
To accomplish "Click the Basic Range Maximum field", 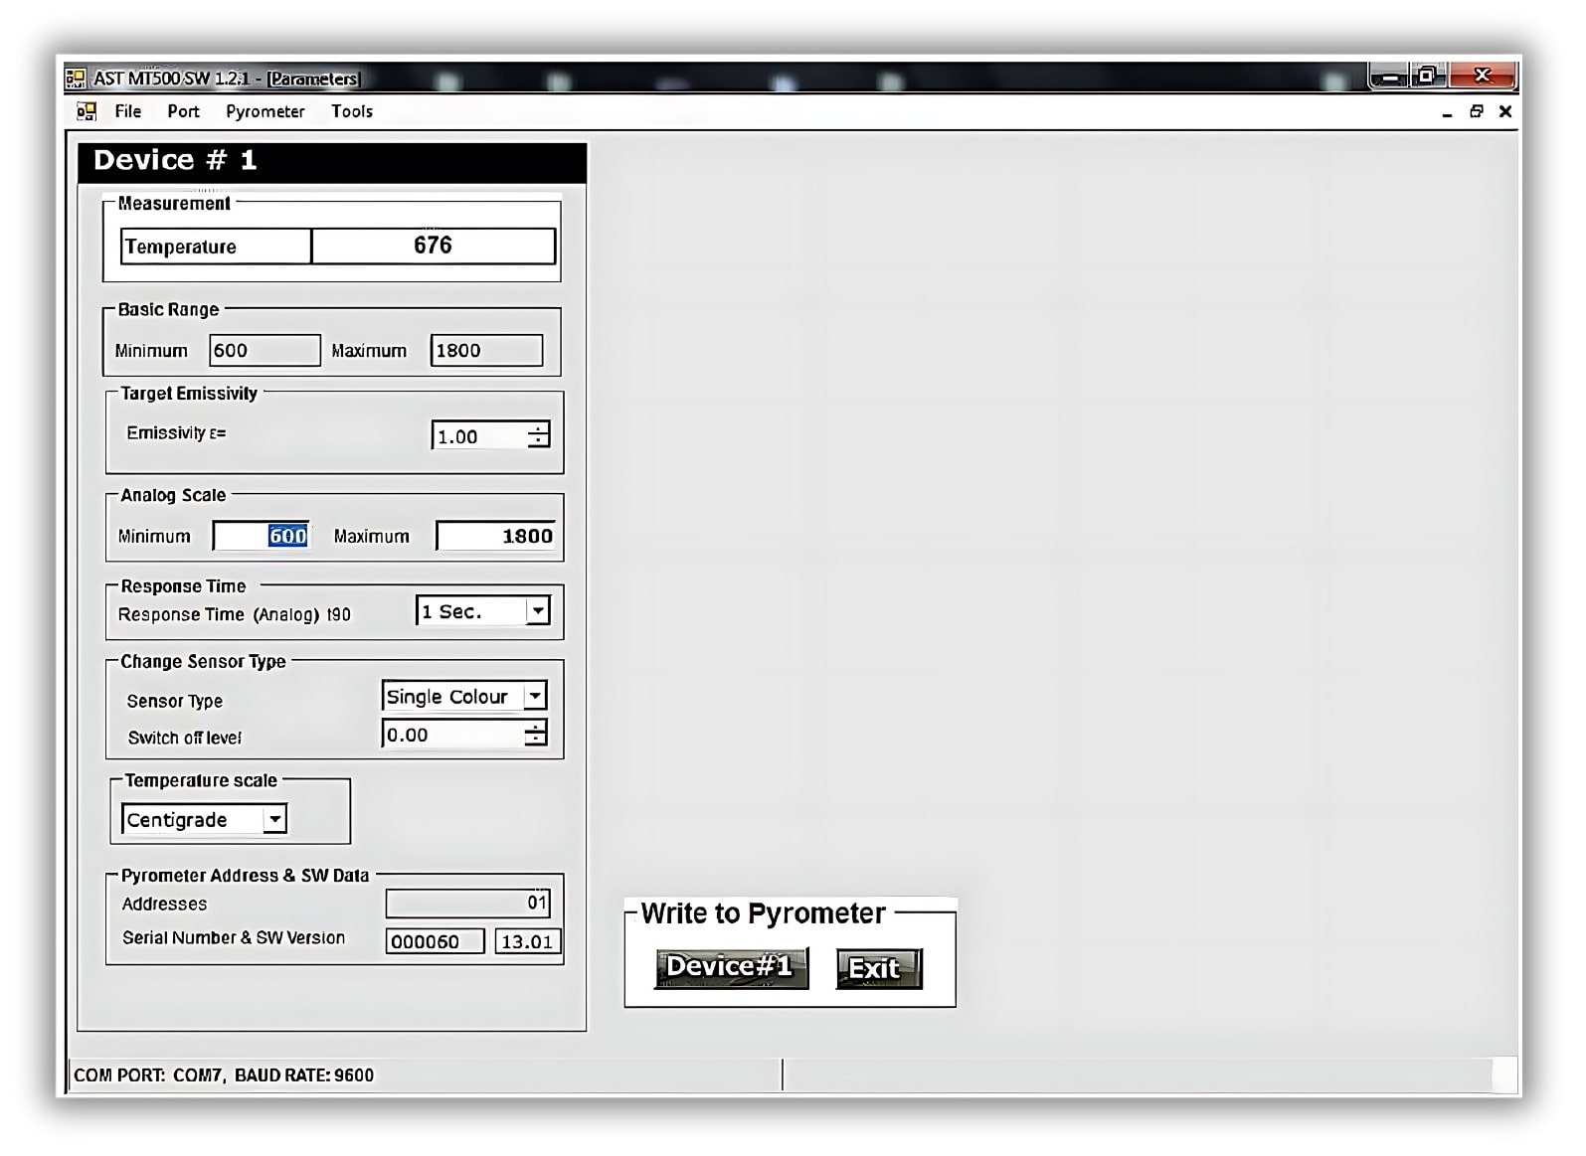I will click(486, 350).
